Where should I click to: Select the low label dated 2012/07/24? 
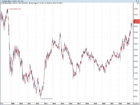[x=47, y=99]
